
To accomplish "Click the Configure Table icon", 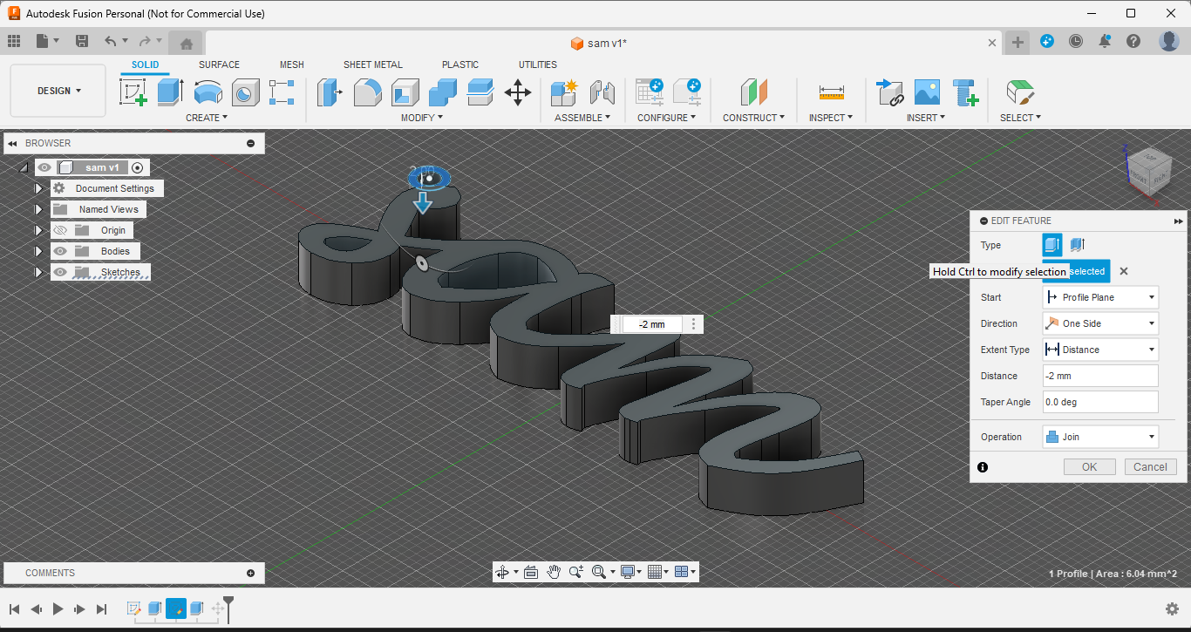I will 650,92.
